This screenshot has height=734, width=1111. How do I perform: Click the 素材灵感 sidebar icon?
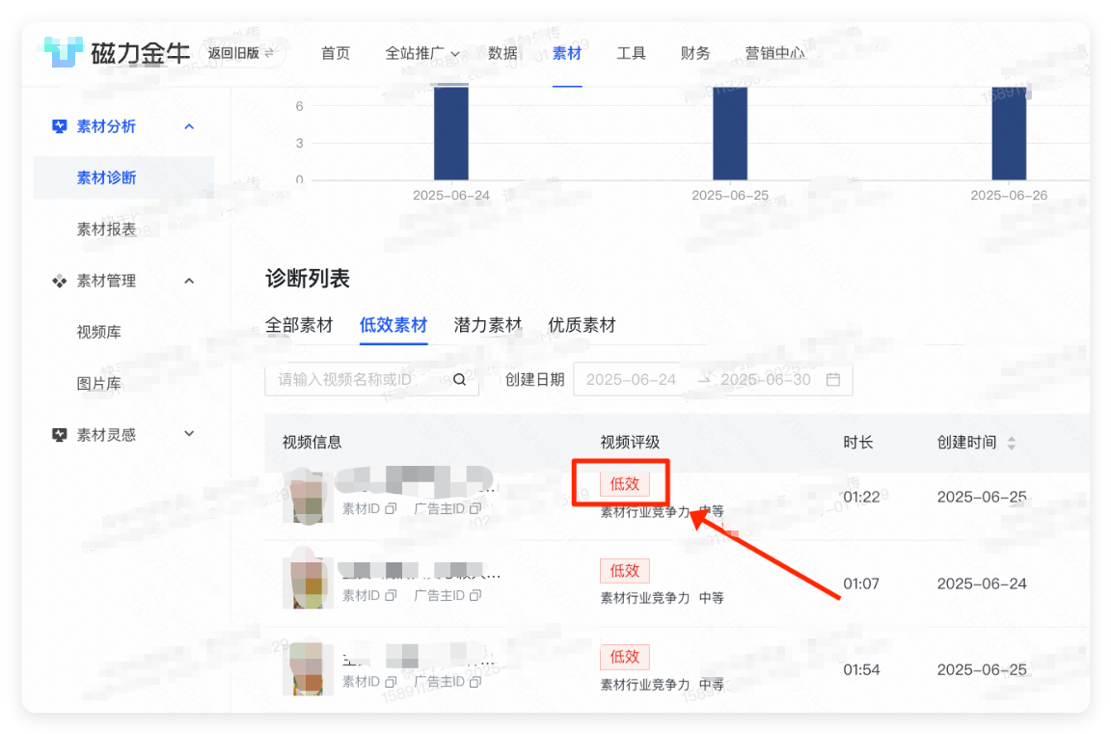[x=60, y=434]
